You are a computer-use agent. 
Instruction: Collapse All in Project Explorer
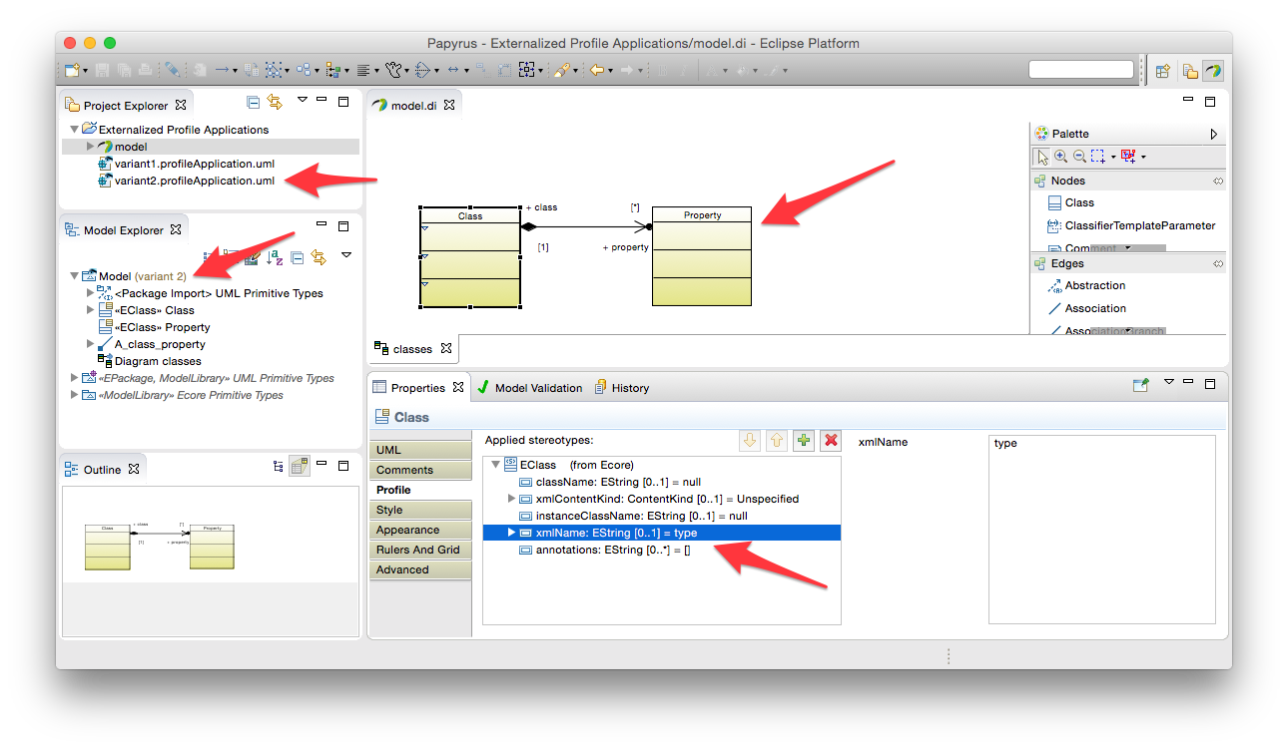[x=254, y=102]
